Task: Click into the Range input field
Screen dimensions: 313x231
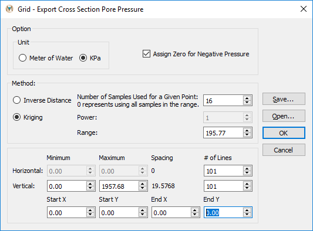Action: tap(224, 133)
